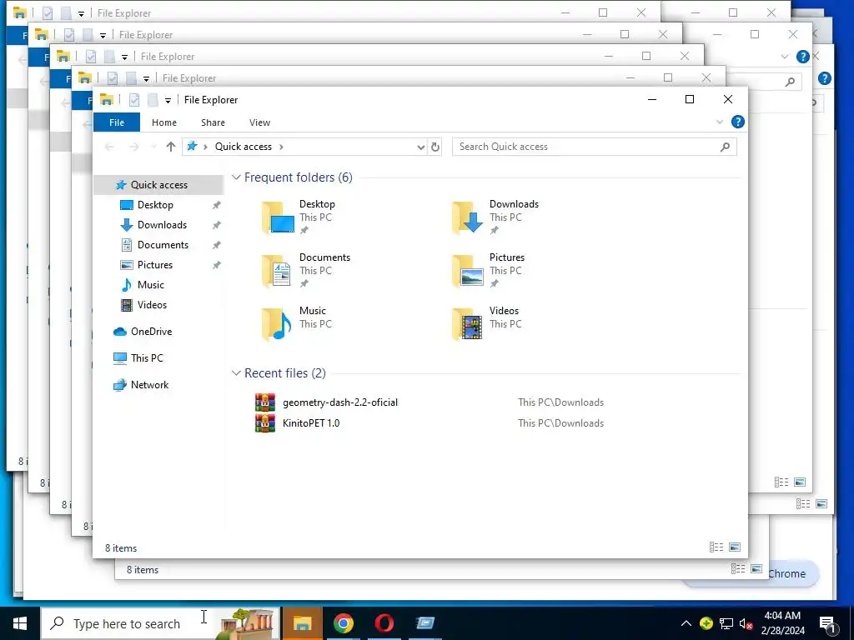This screenshot has height=640, width=854.
Task: Switch to the View ribbon tab
Action: [x=260, y=122]
